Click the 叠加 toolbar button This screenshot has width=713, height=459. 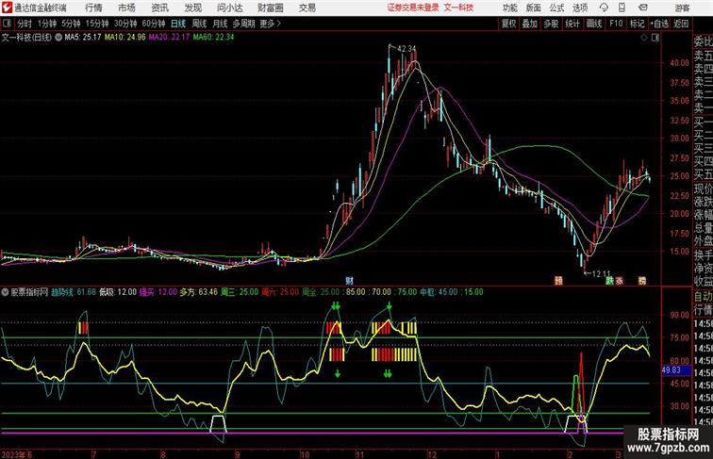tap(530, 24)
